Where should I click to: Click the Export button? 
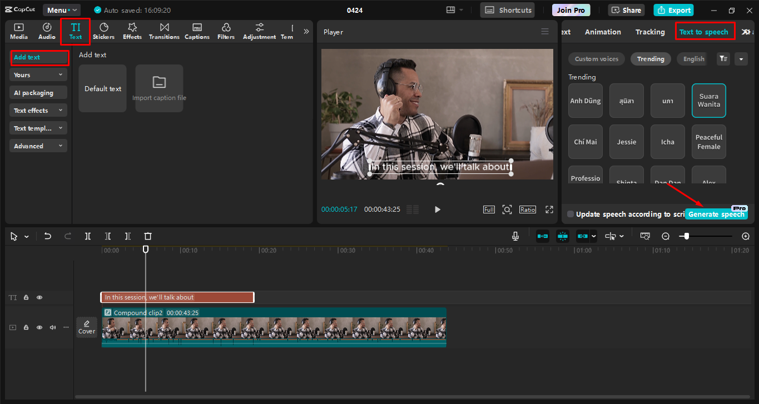(673, 10)
